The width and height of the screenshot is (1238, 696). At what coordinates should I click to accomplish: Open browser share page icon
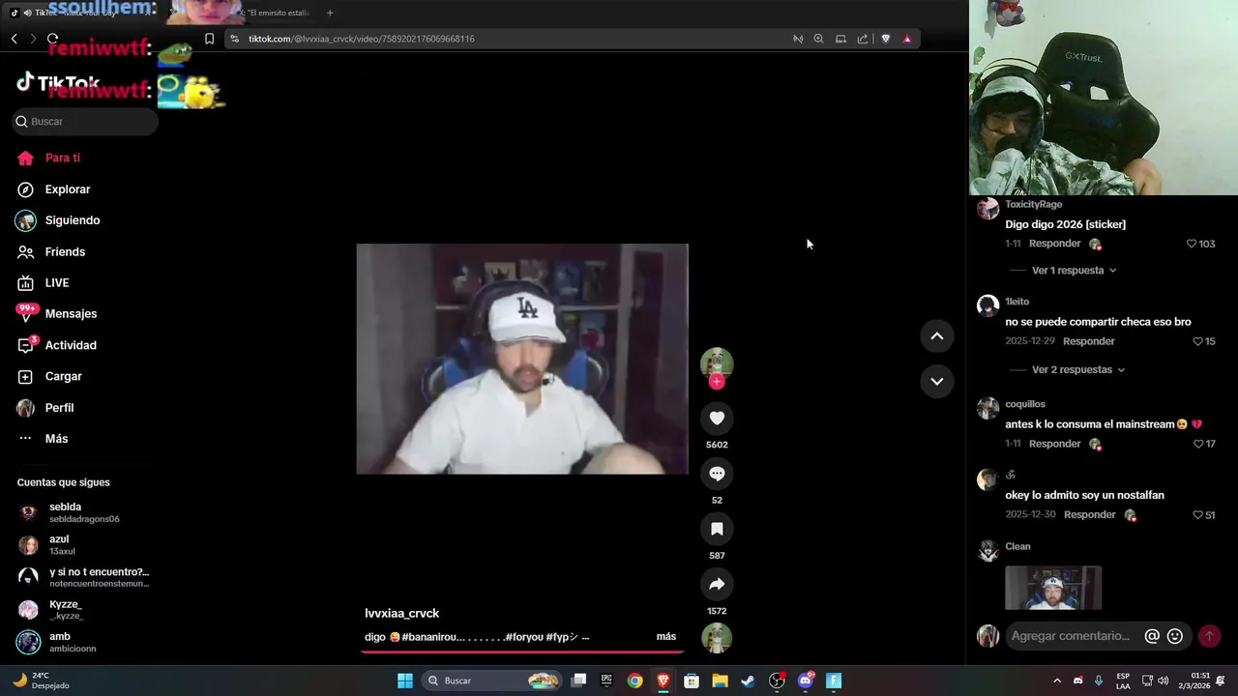click(862, 39)
